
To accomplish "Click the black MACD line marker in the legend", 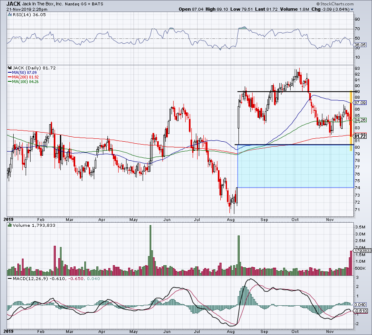I will 10,278.
